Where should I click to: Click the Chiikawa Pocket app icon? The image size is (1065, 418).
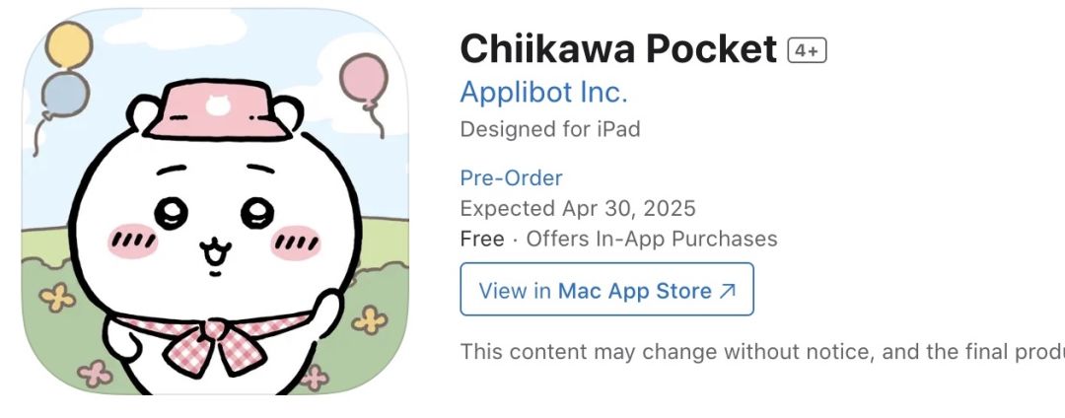click(x=215, y=200)
